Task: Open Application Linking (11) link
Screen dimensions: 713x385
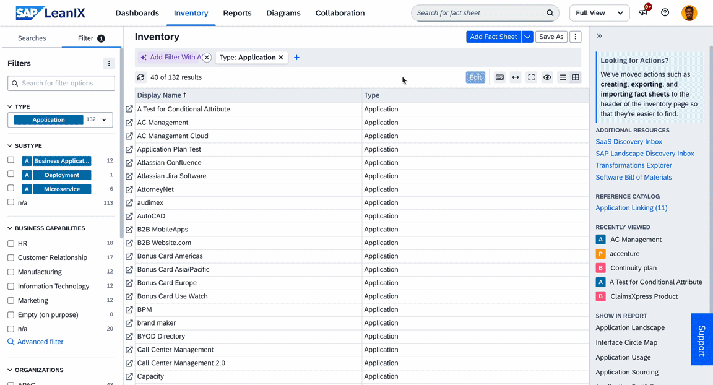Action: coord(631,208)
